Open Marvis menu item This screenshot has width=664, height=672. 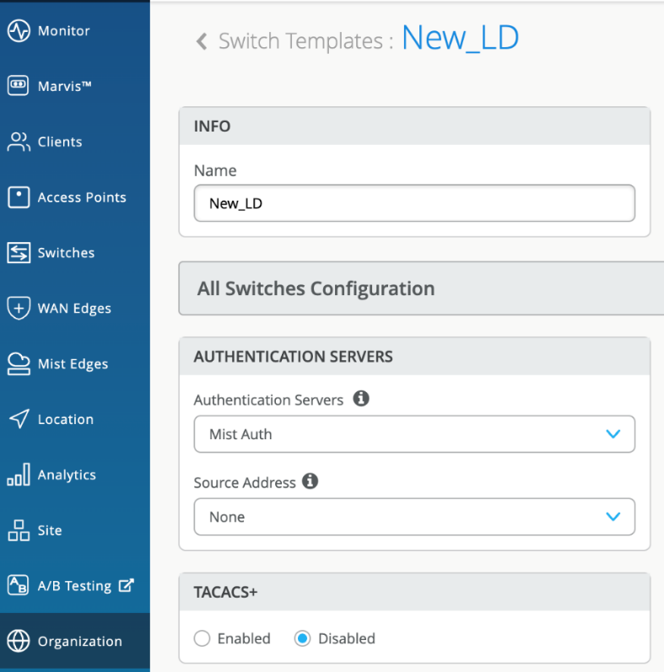[x=65, y=86]
